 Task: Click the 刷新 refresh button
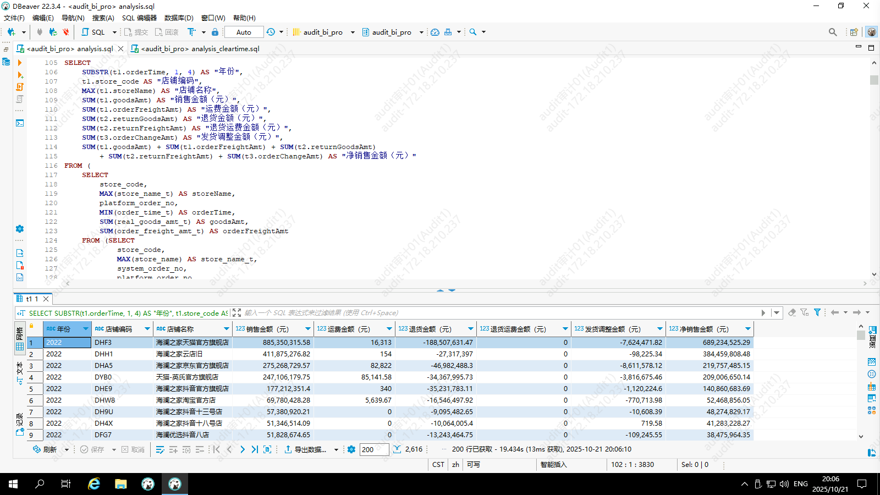[x=45, y=449]
